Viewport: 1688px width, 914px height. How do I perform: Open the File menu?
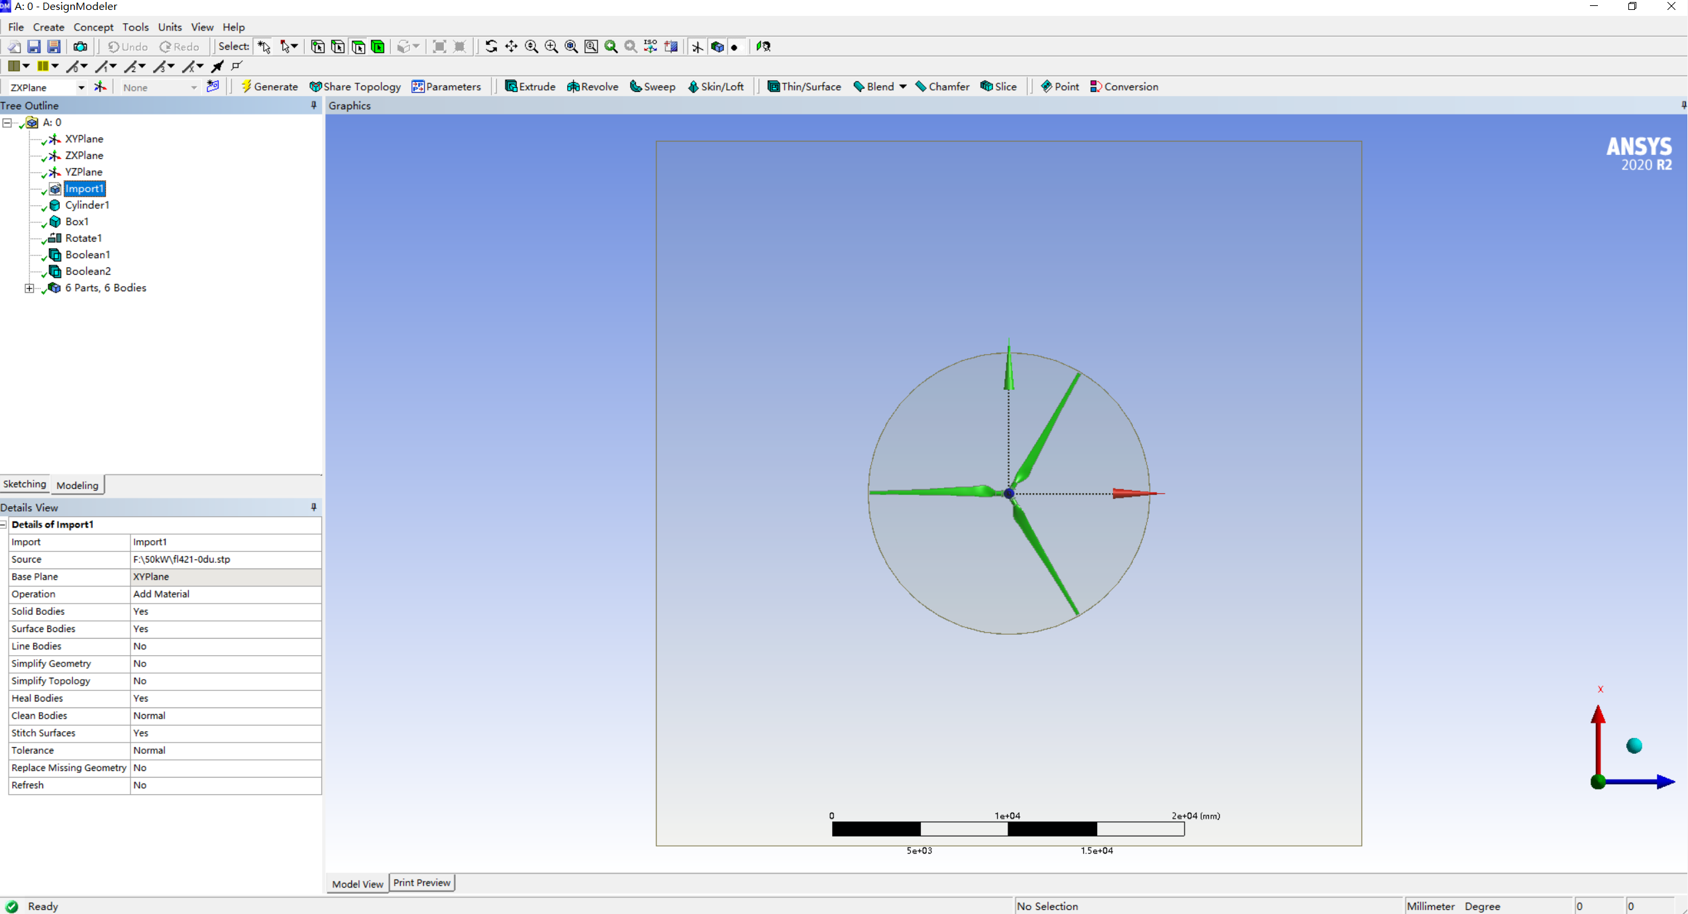[16, 27]
